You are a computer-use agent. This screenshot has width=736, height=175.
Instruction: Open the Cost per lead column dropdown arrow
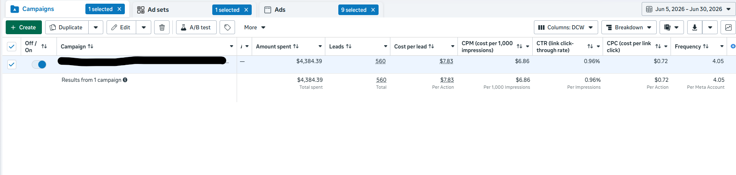(453, 46)
